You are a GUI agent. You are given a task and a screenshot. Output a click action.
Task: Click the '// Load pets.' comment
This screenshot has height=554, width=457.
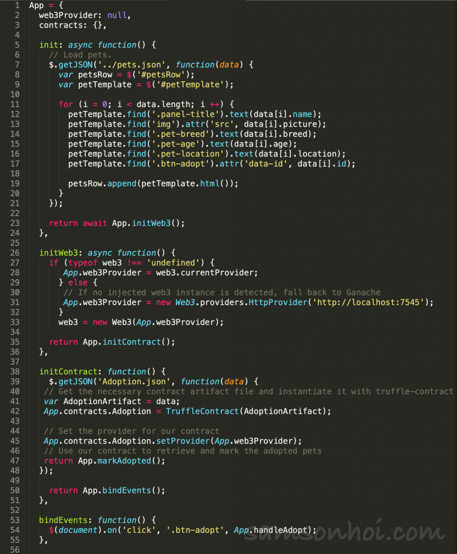tap(80, 55)
